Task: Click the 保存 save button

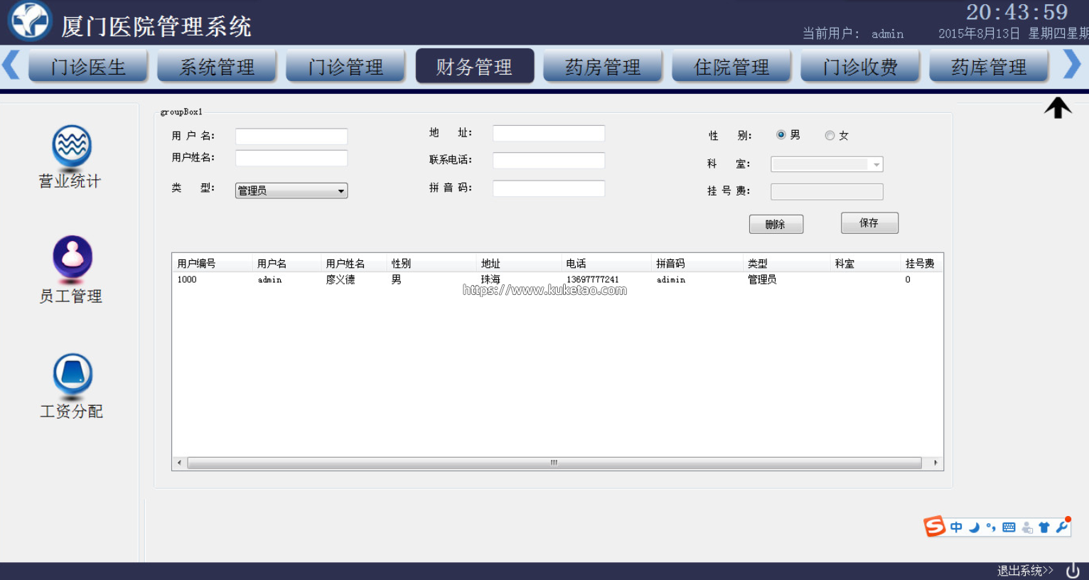Action: click(869, 223)
